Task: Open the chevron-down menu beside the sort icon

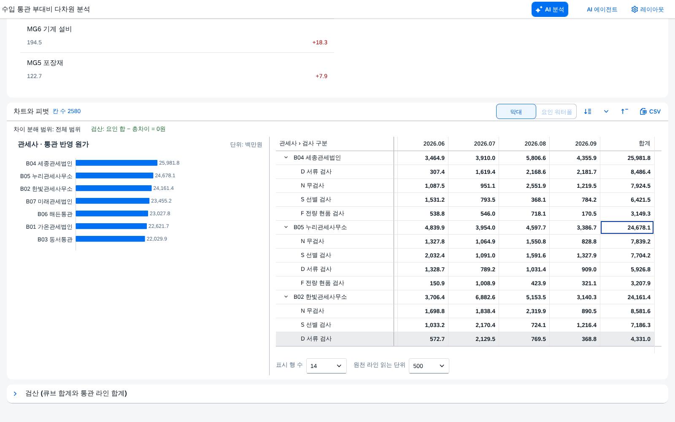Action: [x=606, y=111]
